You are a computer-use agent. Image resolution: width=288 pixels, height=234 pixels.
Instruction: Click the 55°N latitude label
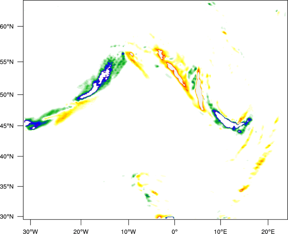click(x=7, y=62)
